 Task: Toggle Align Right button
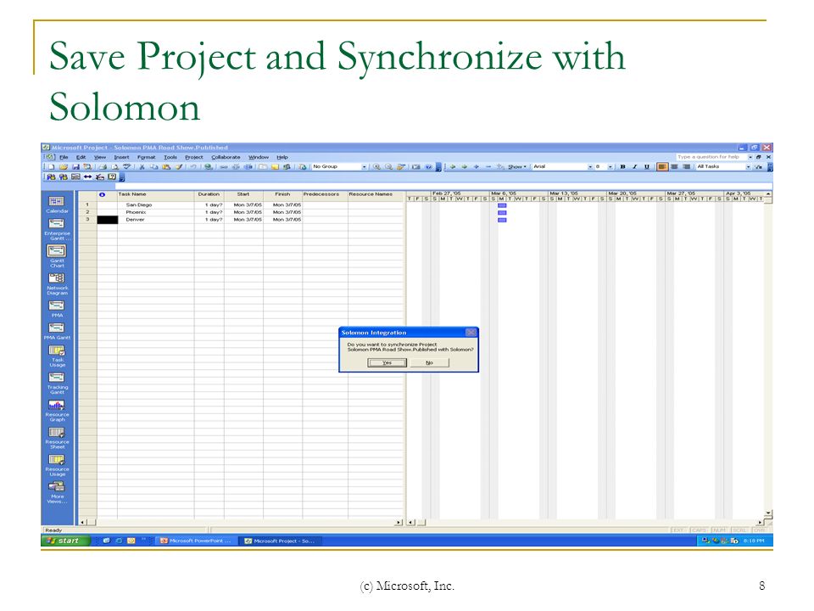pyautogui.click(x=686, y=167)
